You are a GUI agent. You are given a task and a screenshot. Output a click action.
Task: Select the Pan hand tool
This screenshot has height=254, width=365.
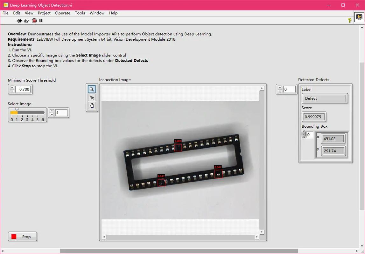(92, 106)
